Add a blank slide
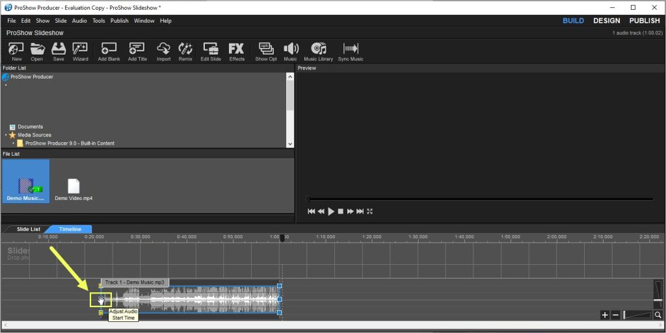Screen dimensions: 666x333 point(109,52)
